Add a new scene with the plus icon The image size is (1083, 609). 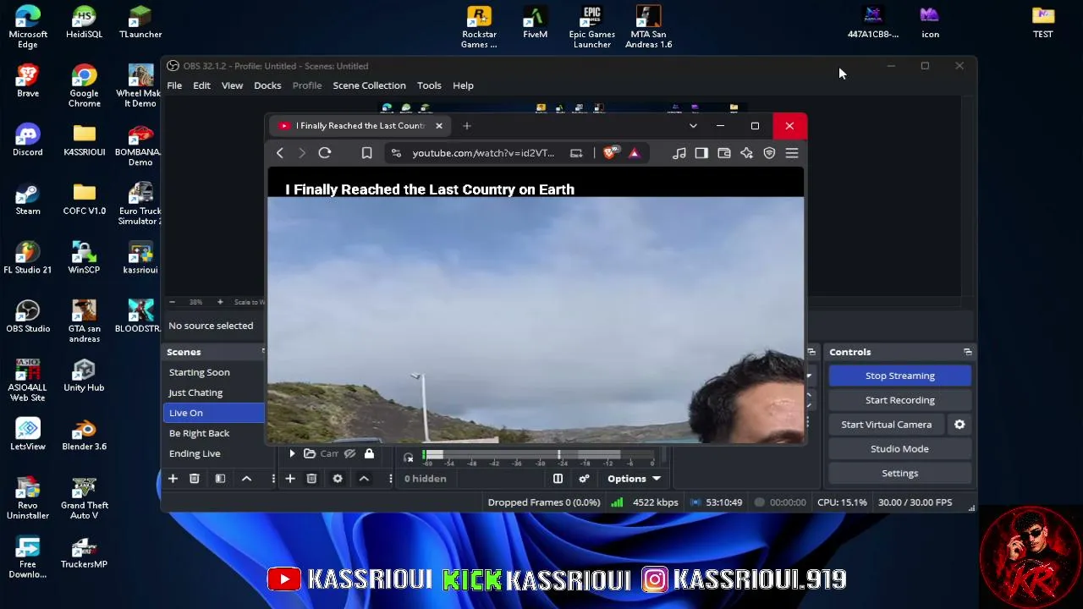coord(173,479)
